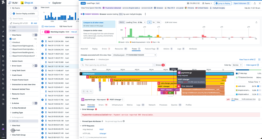
Task: Open the Color by Service dropdown
Action: [x=237, y=65]
